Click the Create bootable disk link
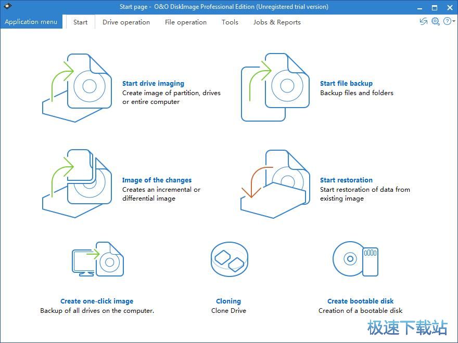 pyautogui.click(x=361, y=301)
